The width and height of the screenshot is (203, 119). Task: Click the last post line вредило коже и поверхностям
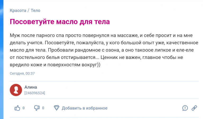[x=55, y=65]
